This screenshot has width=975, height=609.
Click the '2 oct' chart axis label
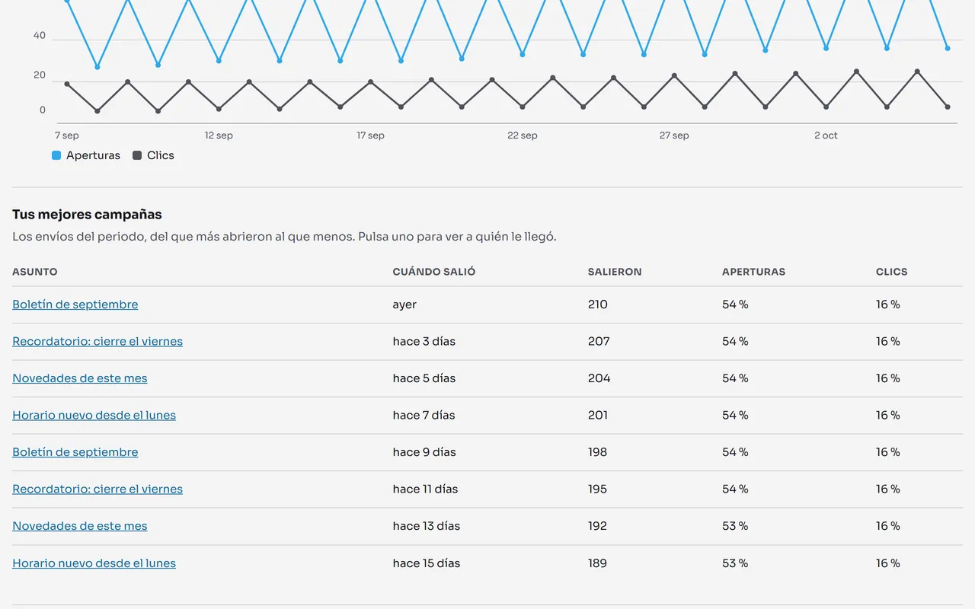[826, 136]
